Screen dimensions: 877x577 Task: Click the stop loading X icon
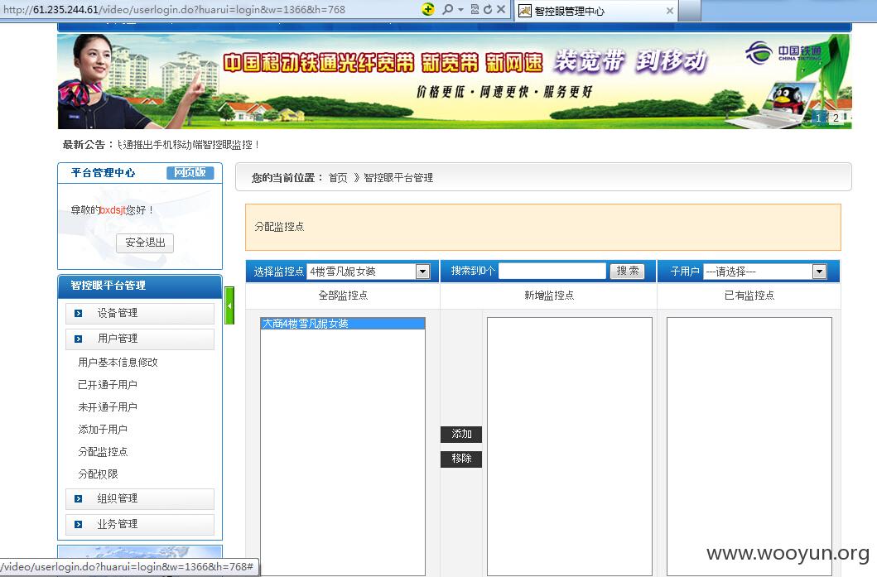[x=501, y=9]
